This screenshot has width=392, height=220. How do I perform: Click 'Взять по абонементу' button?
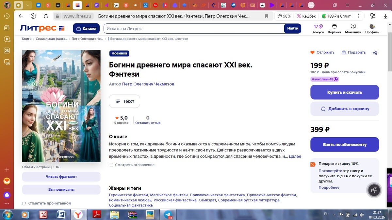click(345, 144)
